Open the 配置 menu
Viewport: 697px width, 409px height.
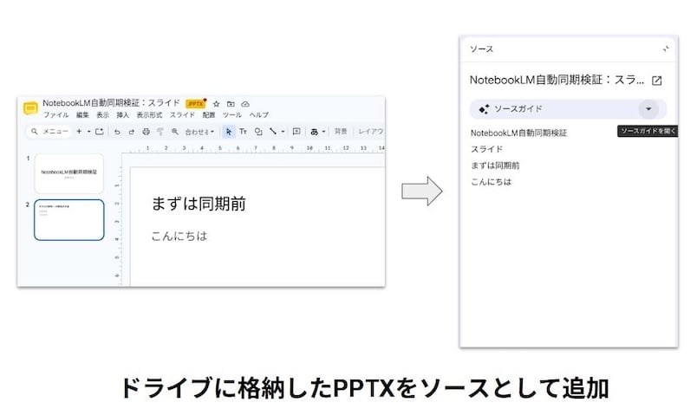(208, 115)
